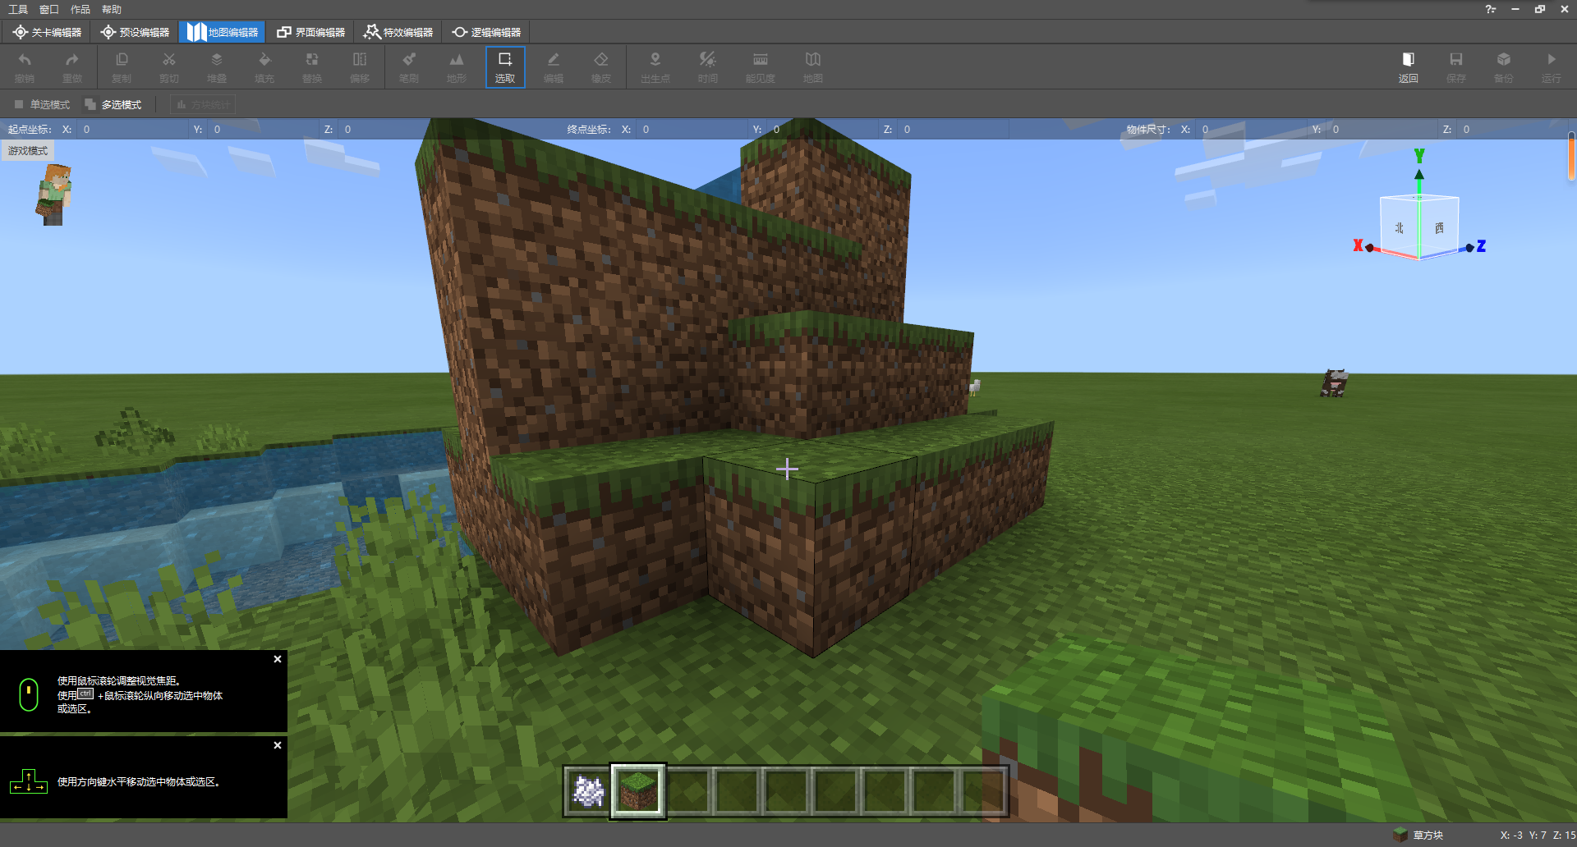1577x847 pixels.
Task: Click the help question mark icon
Action: coord(1491,9)
